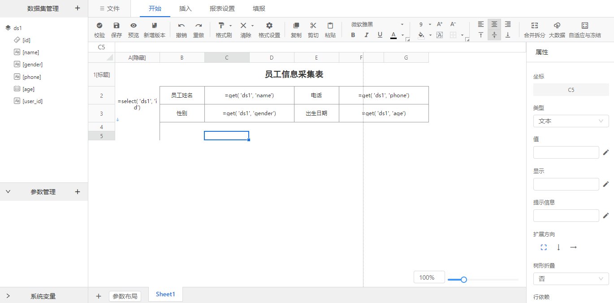614x303 pixels.
Task: Click the 校验 validate icon
Action: [x=99, y=26]
